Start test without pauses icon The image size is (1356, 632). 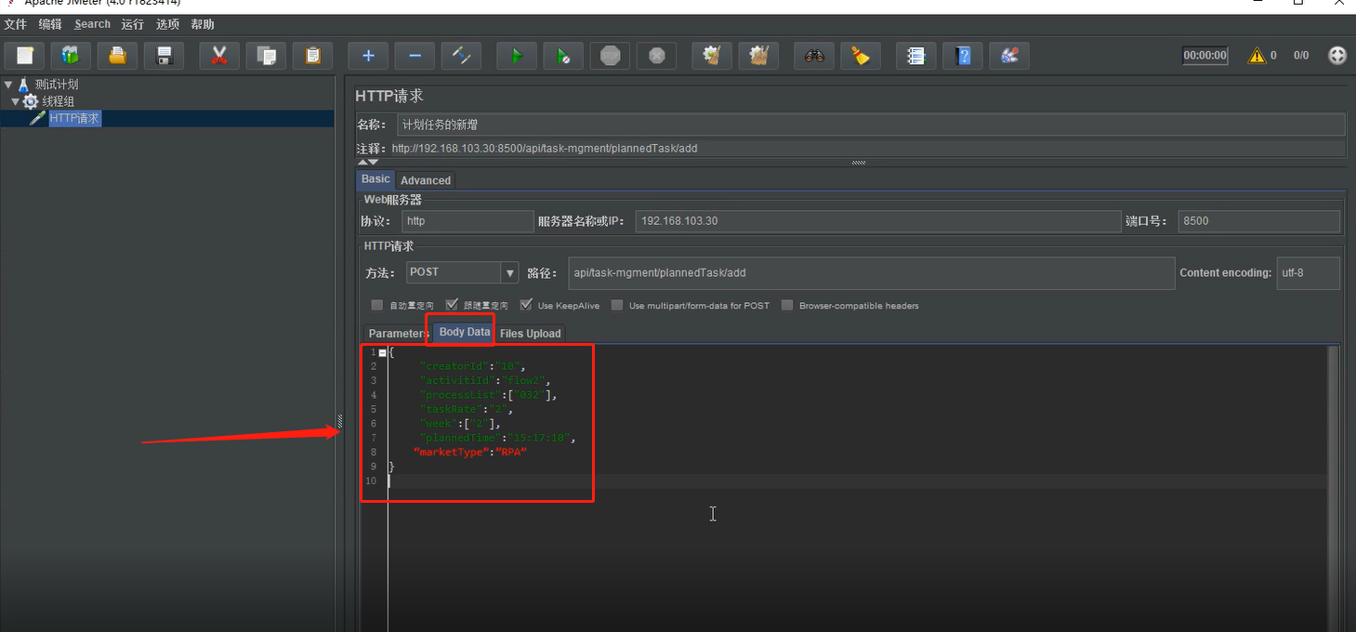pyautogui.click(x=563, y=56)
